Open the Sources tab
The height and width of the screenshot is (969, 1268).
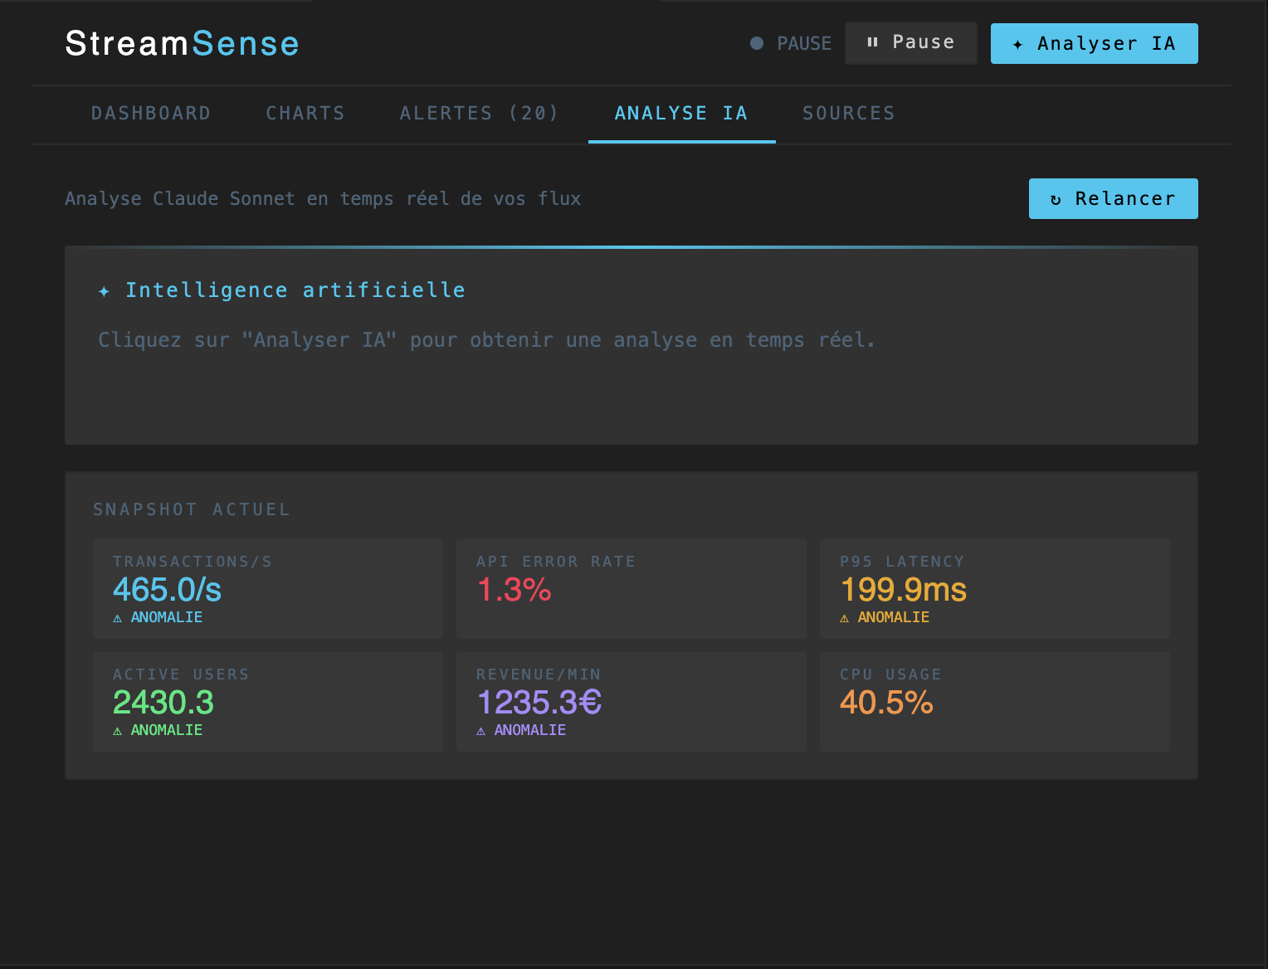848,113
